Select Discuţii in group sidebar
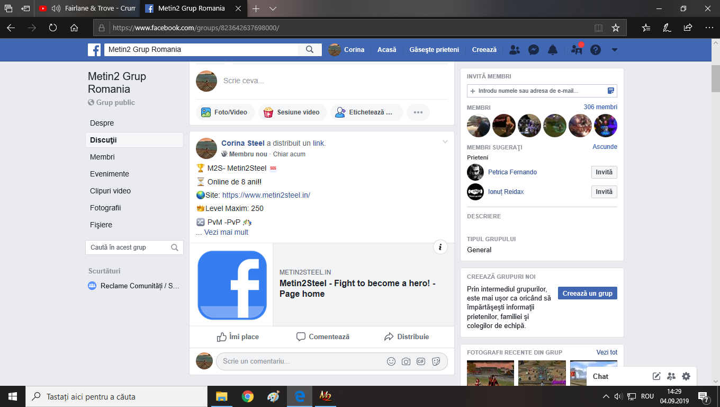Image resolution: width=720 pixels, height=407 pixels. coord(134,140)
